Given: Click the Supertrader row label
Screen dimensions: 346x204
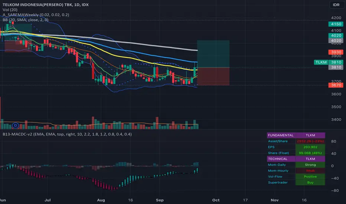Looking at the screenshot, I should pos(278,182).
